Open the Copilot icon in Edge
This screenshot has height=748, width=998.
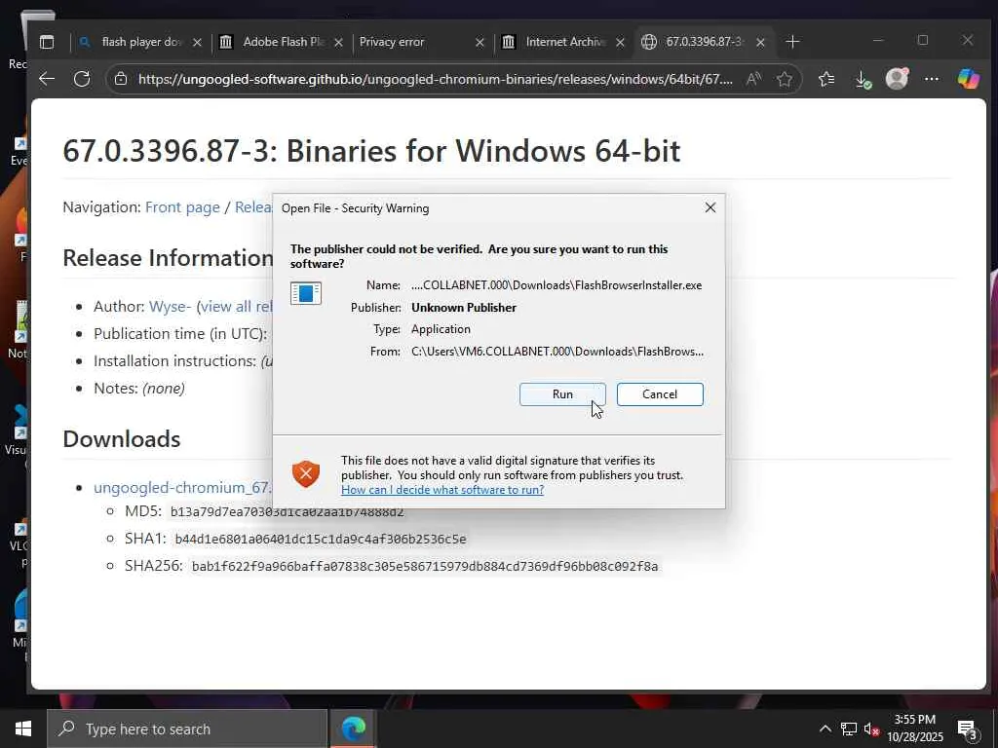coord(968,79)
